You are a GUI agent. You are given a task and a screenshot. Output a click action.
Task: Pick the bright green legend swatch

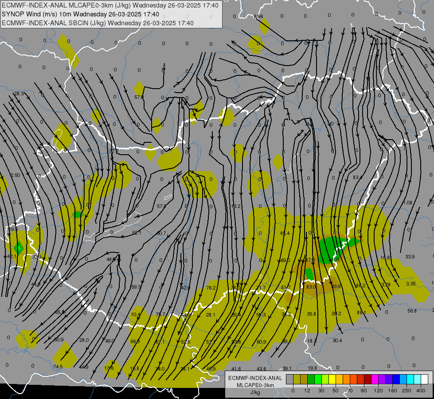point(318,379)
